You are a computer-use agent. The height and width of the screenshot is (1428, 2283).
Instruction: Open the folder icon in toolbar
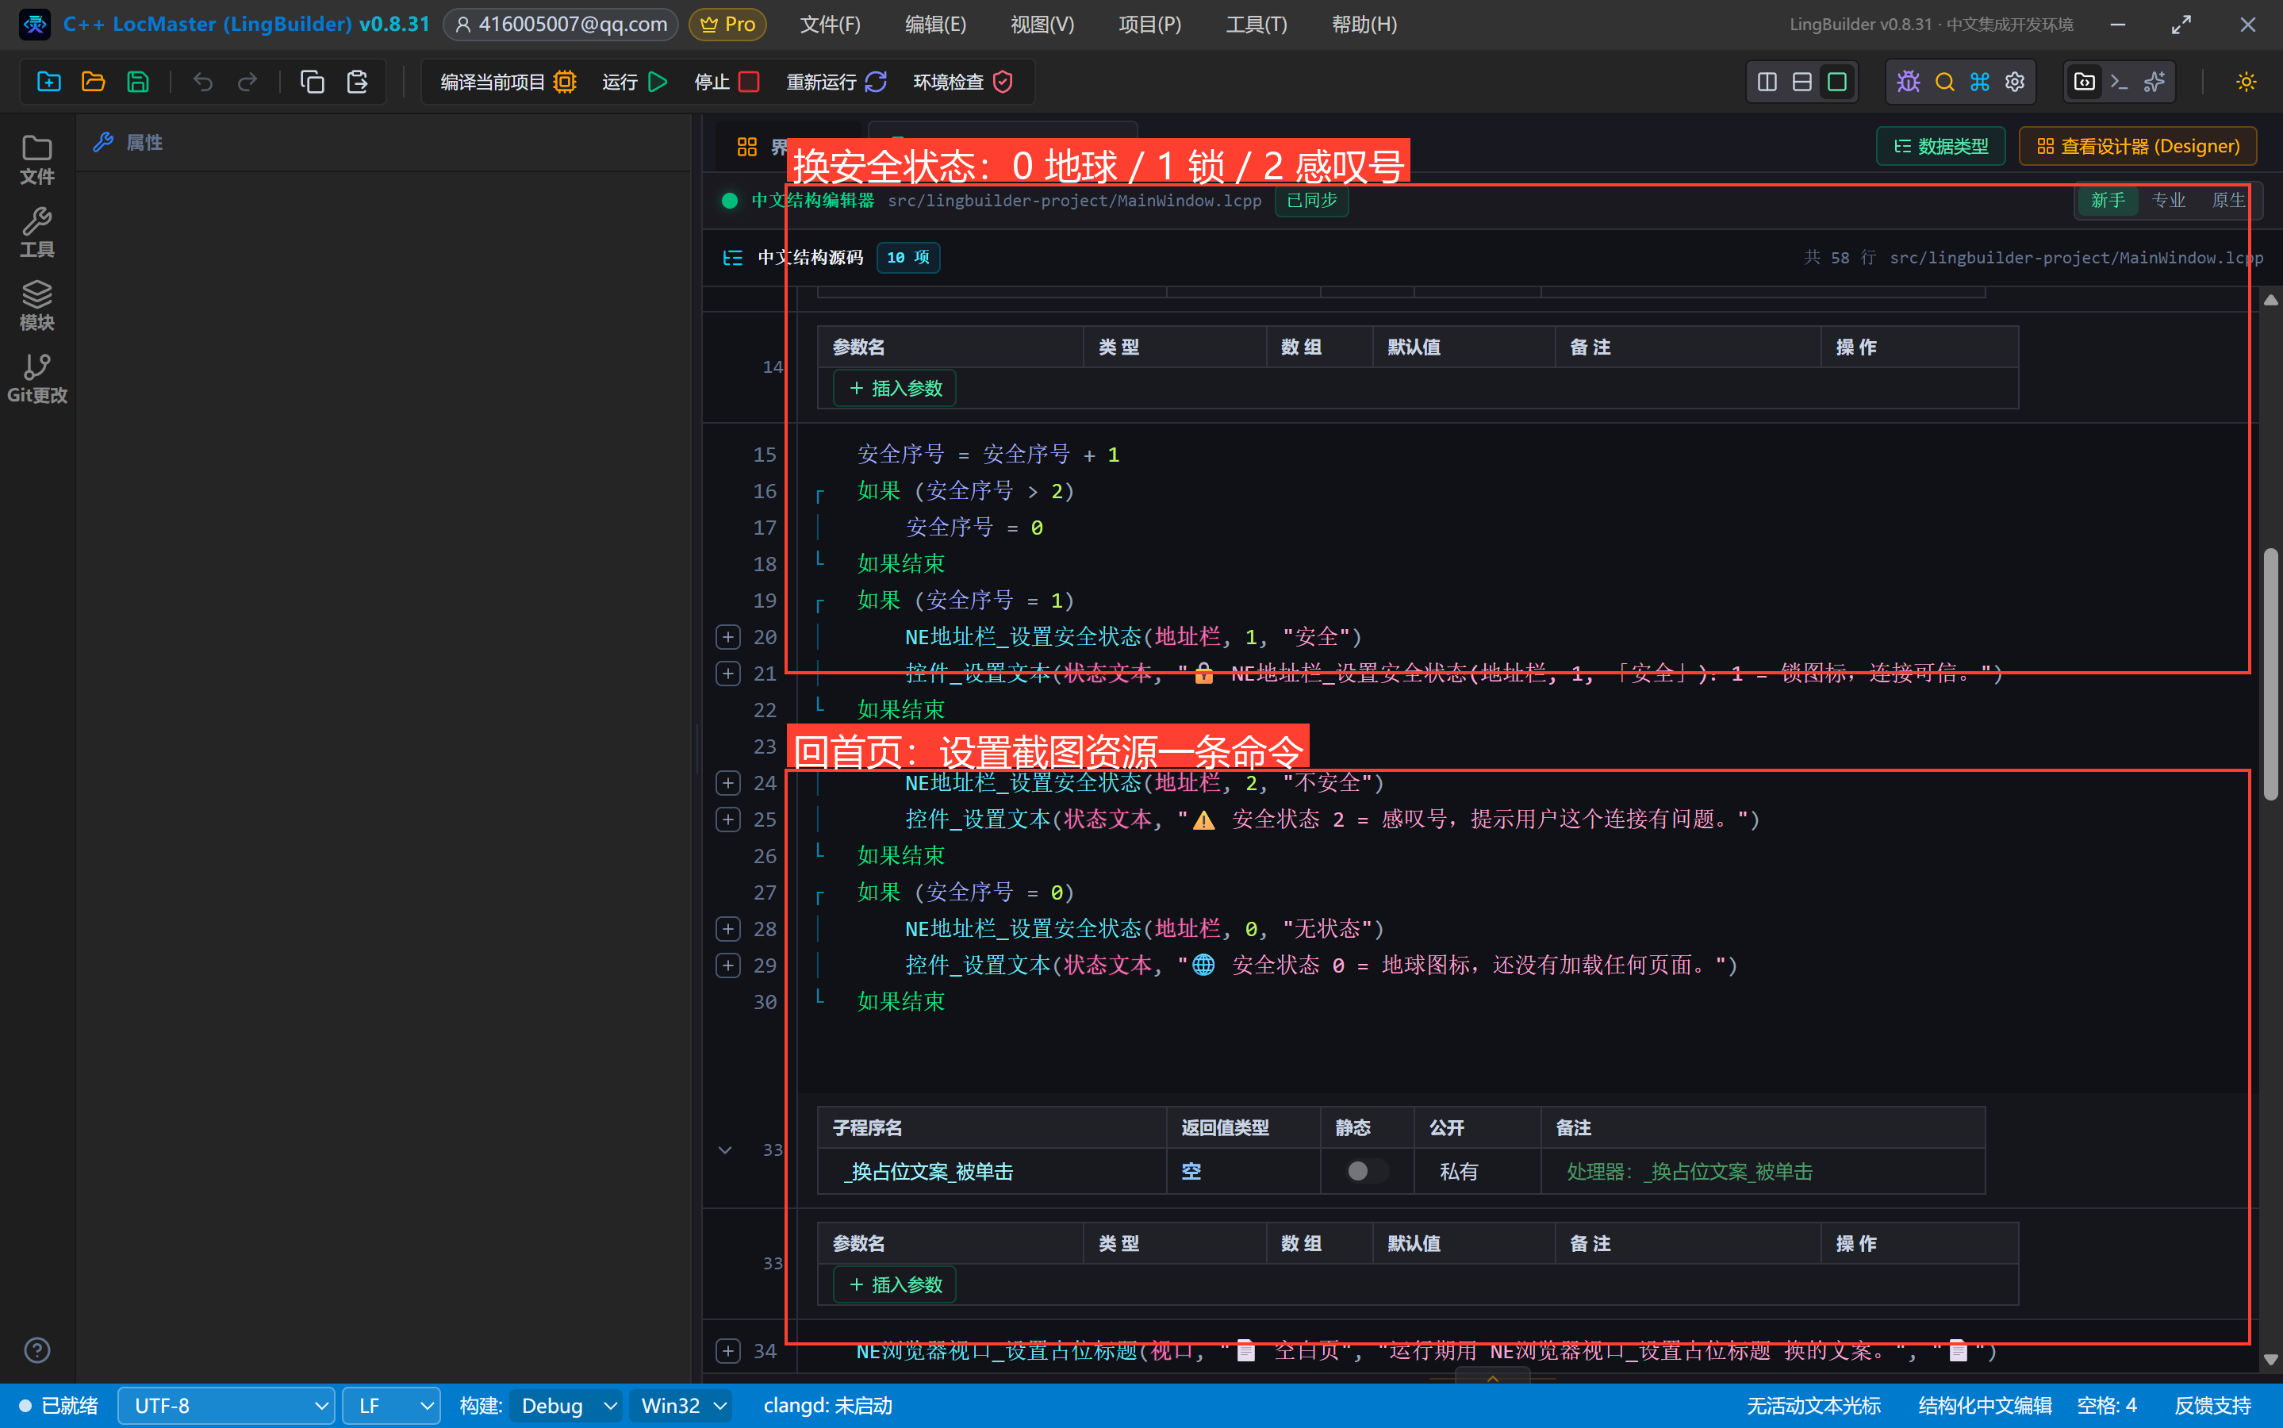click(94, 83)
